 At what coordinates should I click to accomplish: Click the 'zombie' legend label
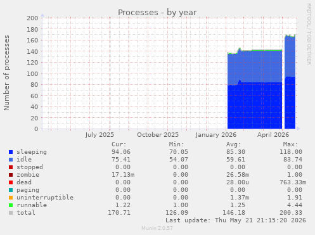(28, 175)
